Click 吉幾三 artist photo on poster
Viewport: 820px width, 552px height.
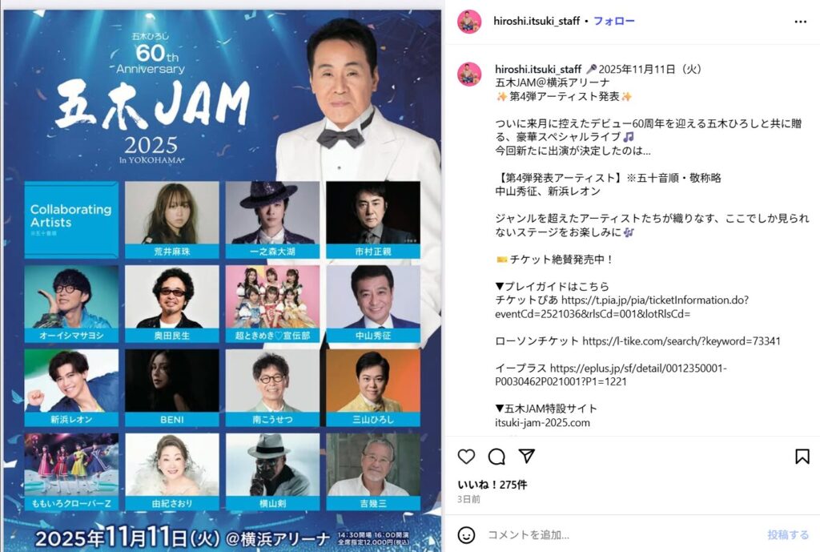[373, 465]
